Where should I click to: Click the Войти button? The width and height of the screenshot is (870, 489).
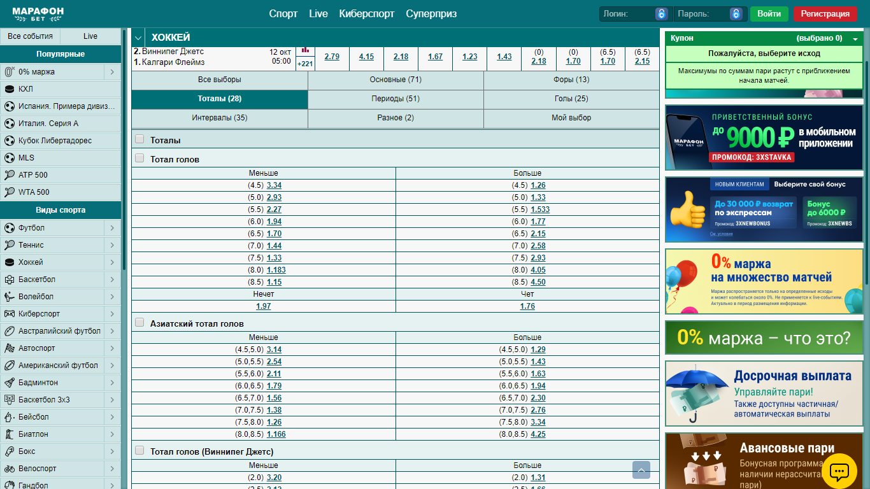(x=769, y=14)
